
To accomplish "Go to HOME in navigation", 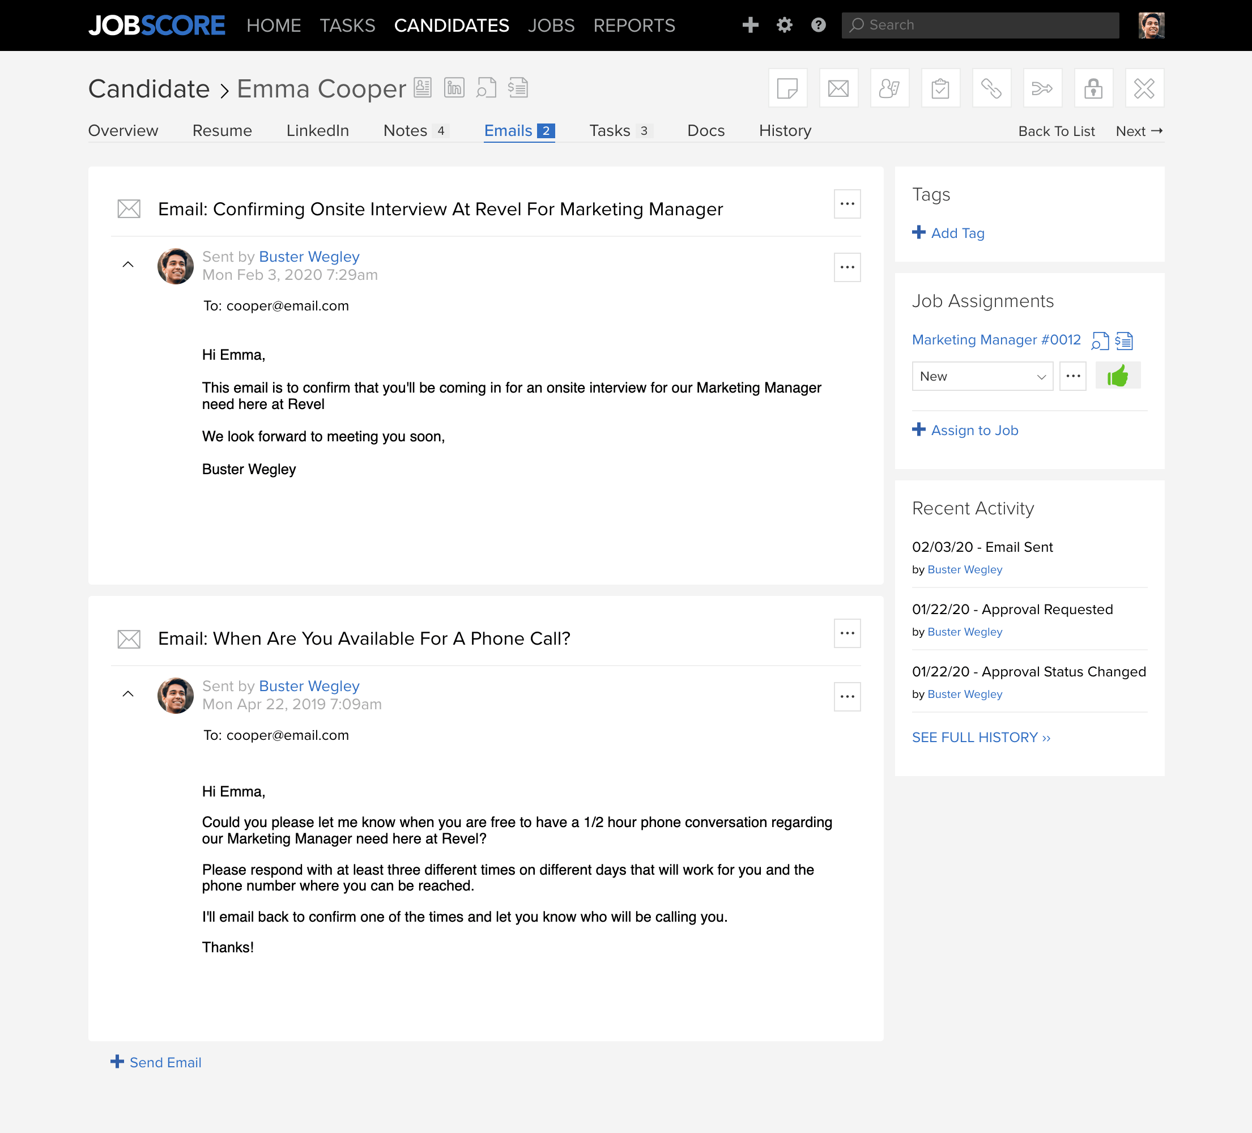I will pyautogui.click(x=274, y=25).
